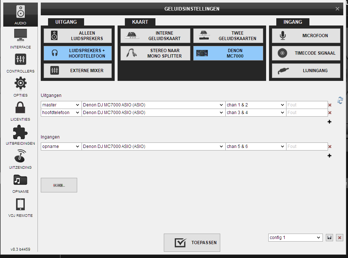
Task: Open the Opties gear section
Action: [20, 87]
